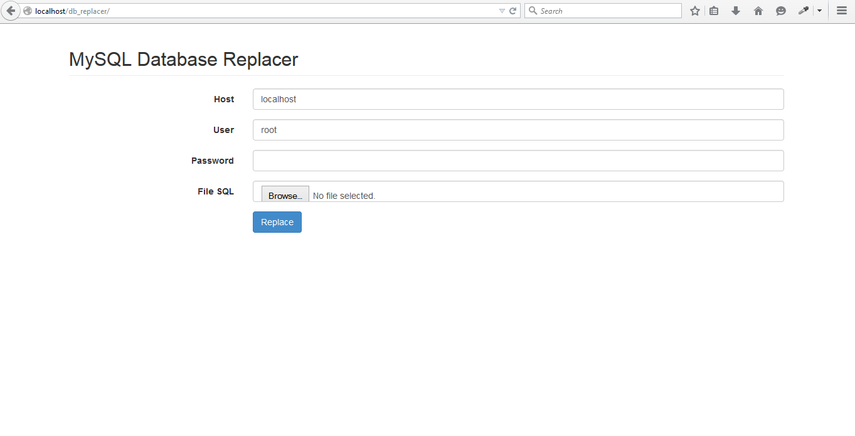Click Browse to choose a SQL file
855x436 pixels.
pos(285,194)
